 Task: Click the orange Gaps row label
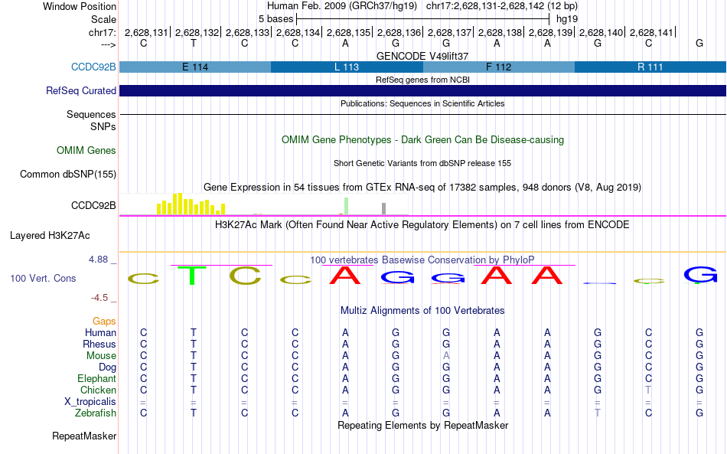tap(104, 321)
